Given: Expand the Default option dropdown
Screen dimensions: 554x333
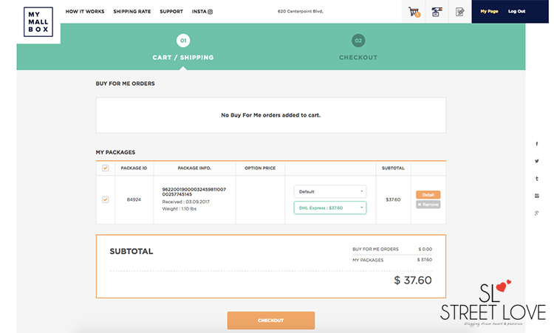Looking at the screenshot, I should tap(330, 191).
